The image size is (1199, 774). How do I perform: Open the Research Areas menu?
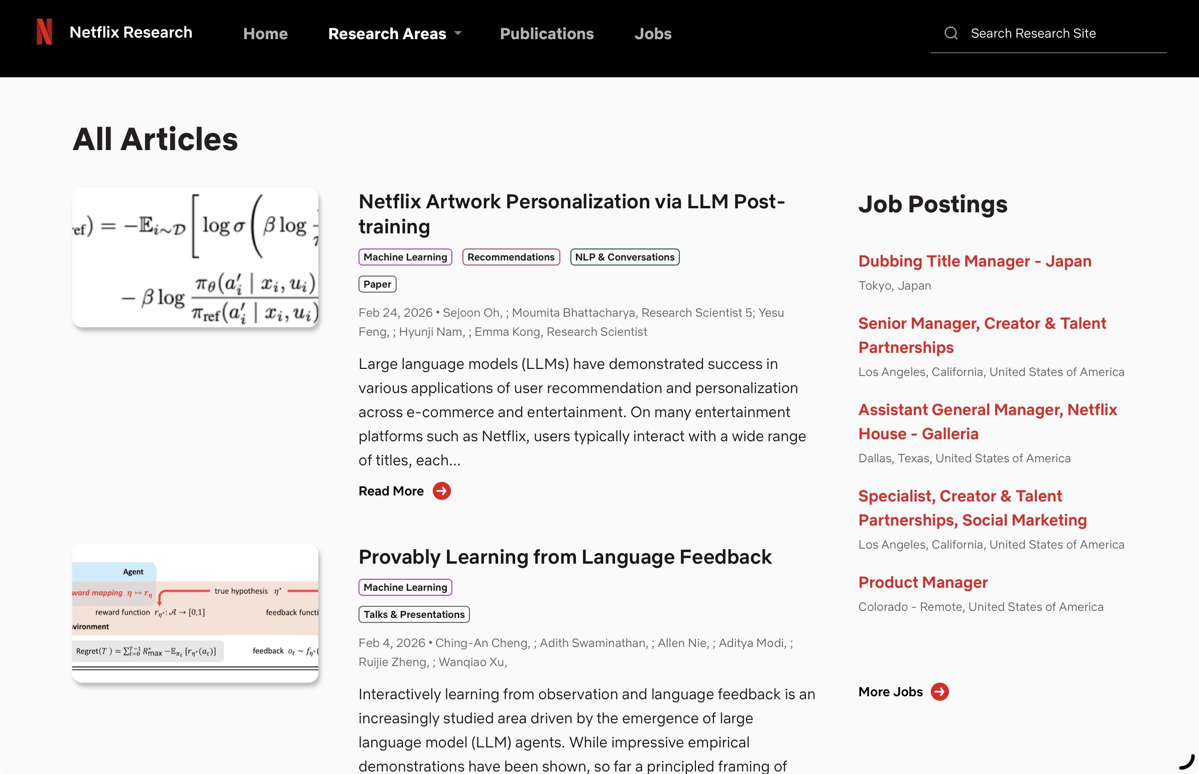click(x=387, y=34)
